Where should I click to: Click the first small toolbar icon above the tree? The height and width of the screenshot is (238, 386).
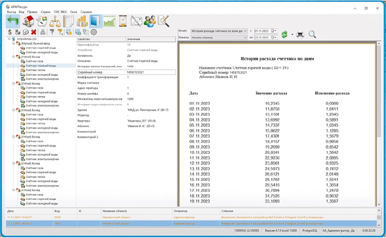point(10,32)
